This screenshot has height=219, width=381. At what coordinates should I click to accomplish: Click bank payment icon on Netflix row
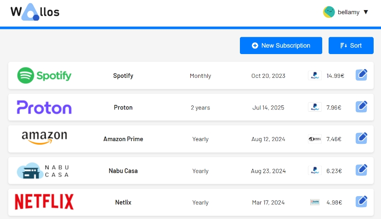[314, 202]
